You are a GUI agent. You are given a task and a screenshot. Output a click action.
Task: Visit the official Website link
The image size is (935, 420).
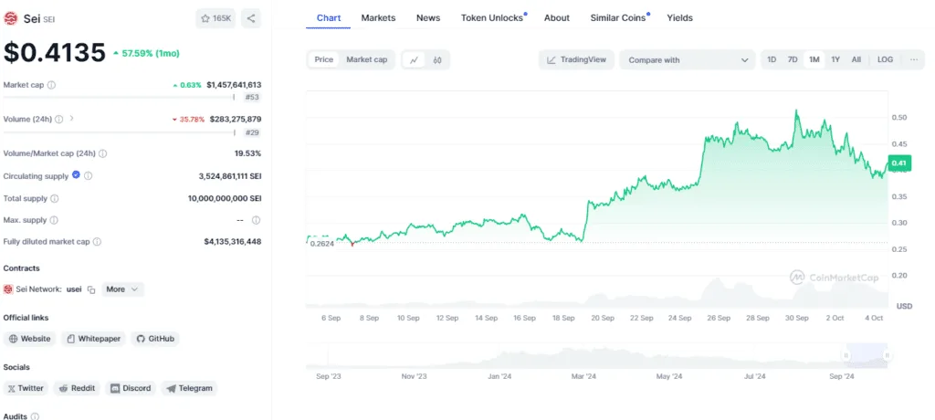[x=30, y=339]
